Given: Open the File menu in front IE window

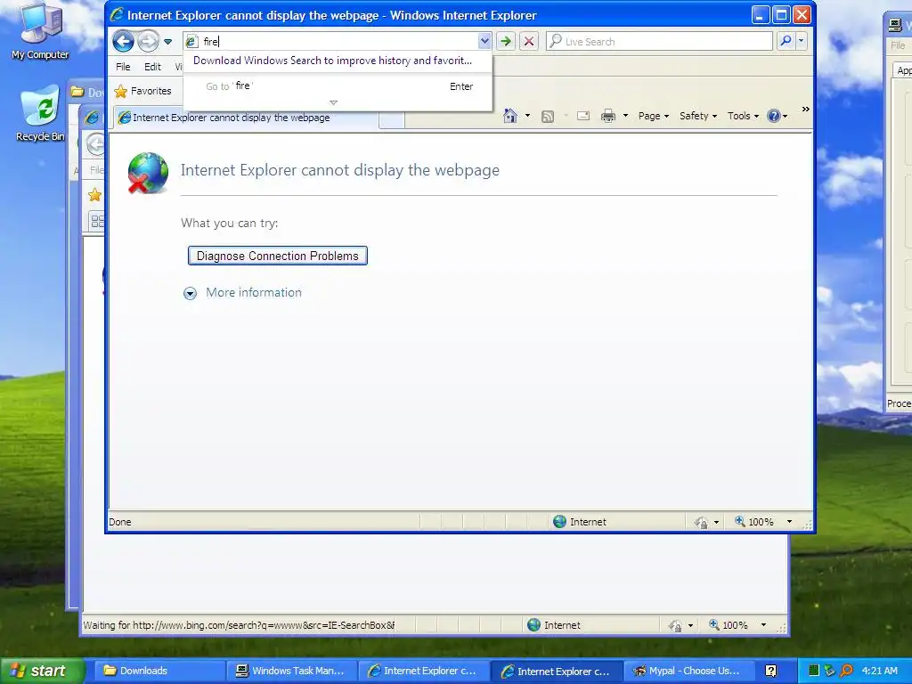Looking at the screenshot, I should pos(123,67).
